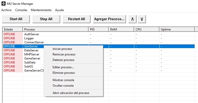Click the Restart All button
Viewport: 198px width, 103px height.
pyautogui.click(x=77, y=19)
